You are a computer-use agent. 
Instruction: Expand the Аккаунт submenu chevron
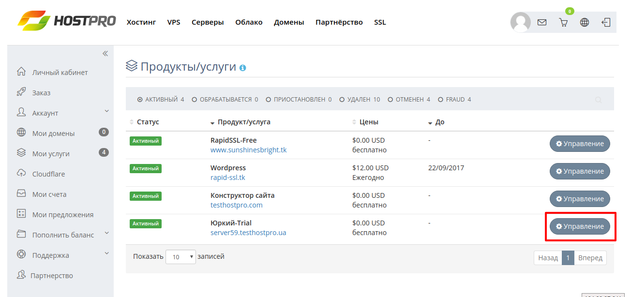[x=107, y=111]
